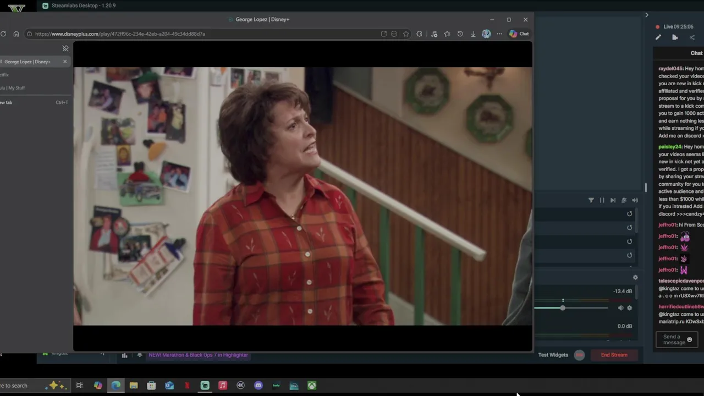Screen dimensions: 704x396
Task: Open the Edge browsing history icon
Action: pos(460,34)
